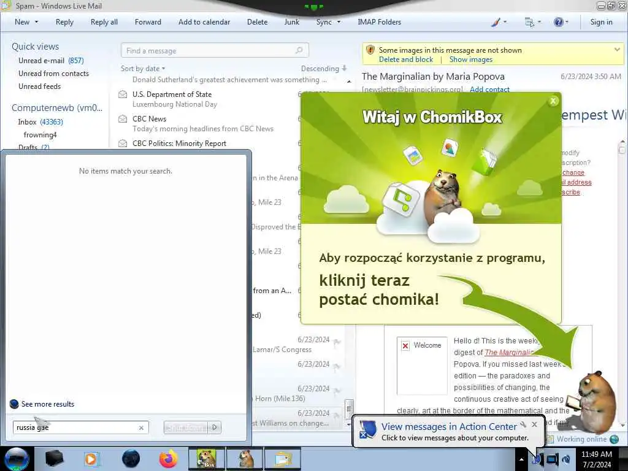Switch to the hamster window taskbar button
The height and width of the screenshot is (471, 628).
(245, 459)
